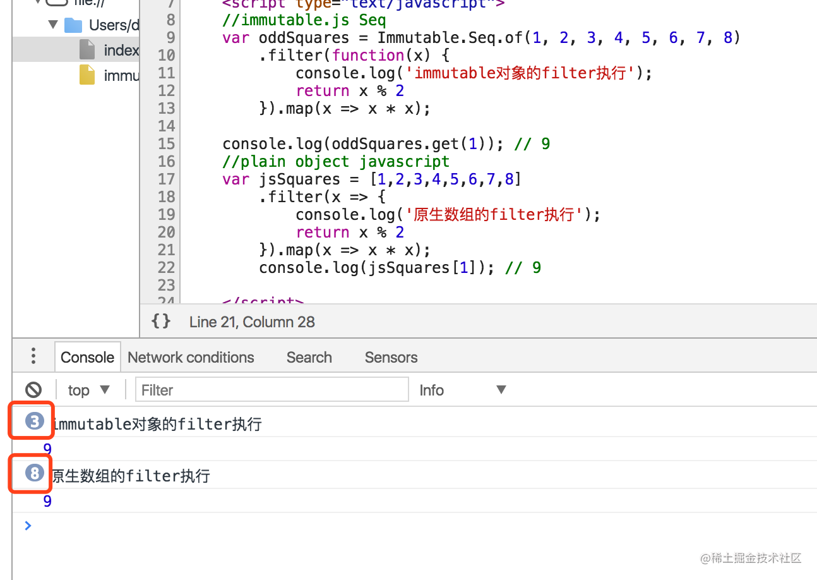This screenshot has width=817, height=580.
Task: Click 'console.log(oddSquares.get(1));' on line 15
Action: pos(364,144)
